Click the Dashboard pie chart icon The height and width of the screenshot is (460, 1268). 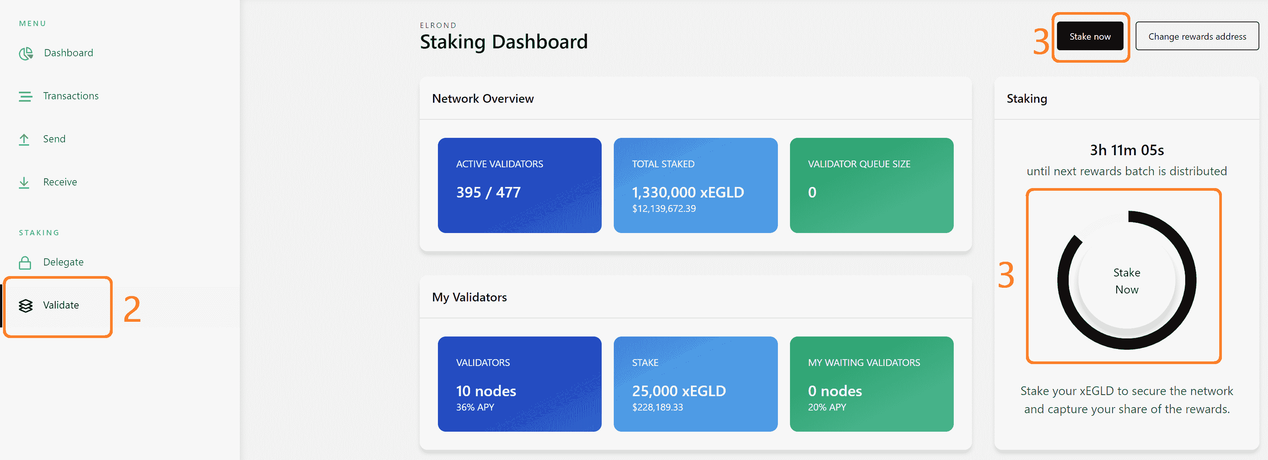coord(26,53)
